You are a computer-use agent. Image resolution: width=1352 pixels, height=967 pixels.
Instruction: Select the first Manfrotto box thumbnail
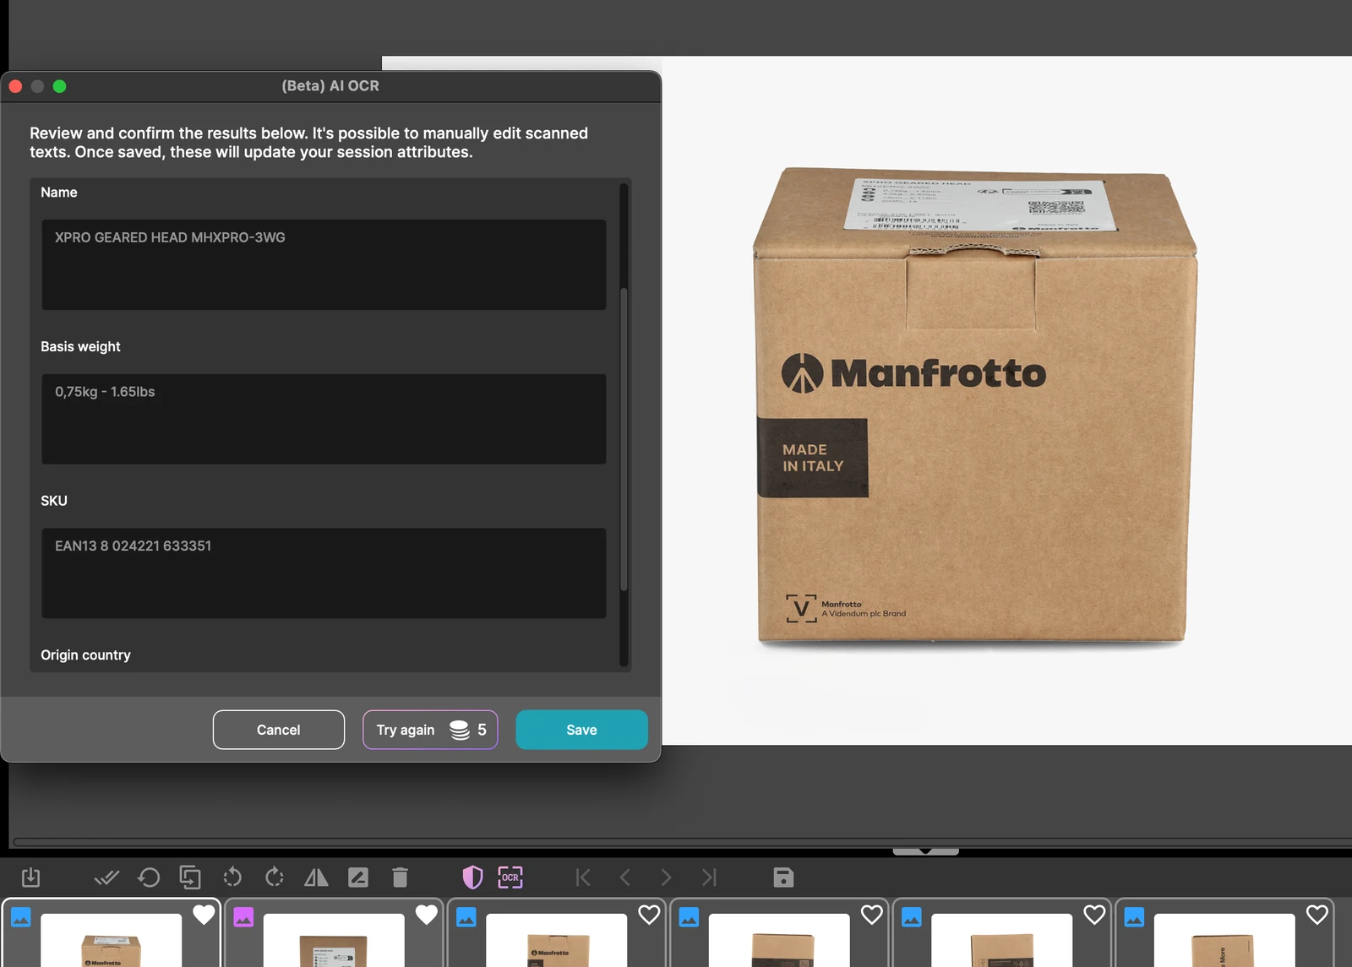coord(111,933)
